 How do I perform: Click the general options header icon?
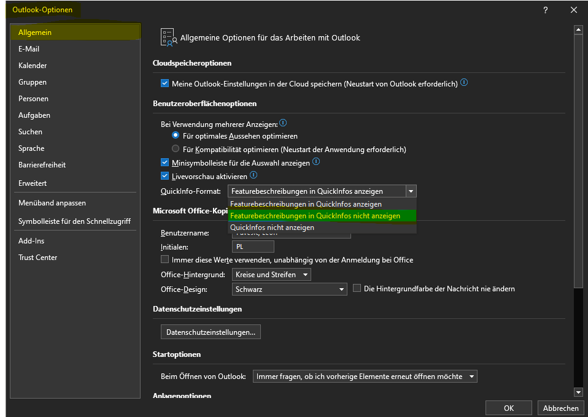click(x=169, y=37)
